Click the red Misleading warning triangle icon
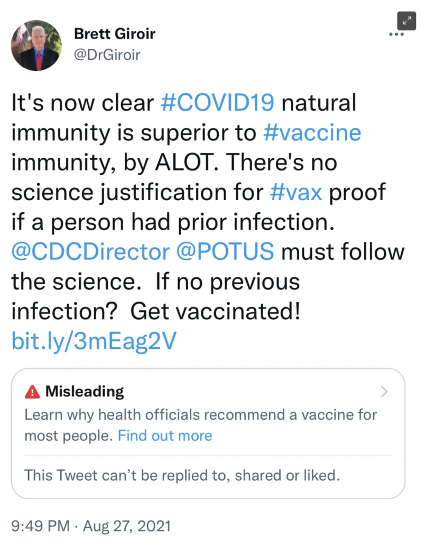This screenshot has height=542, width=426. [32, 392]
